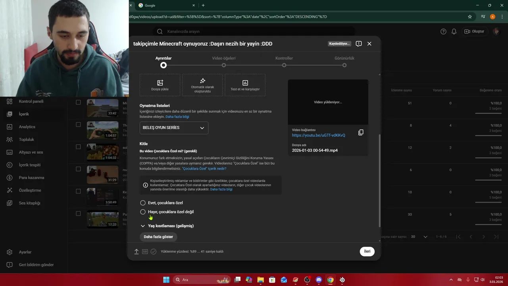Open the Chrome three-dot menu

[x=502, y=17]
